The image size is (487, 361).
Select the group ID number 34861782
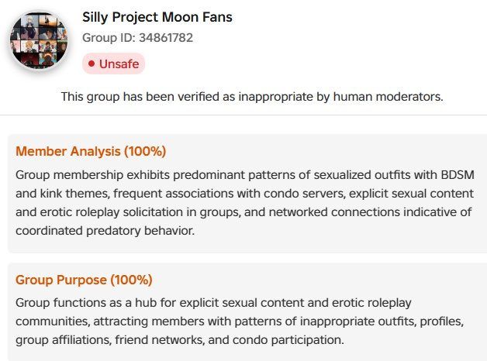[166, 38]
